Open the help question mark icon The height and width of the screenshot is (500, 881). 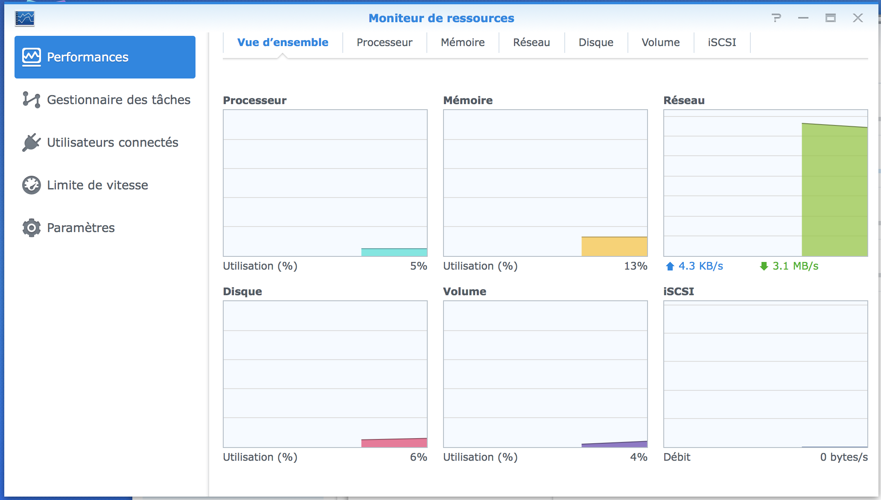[x=776, y=18]
